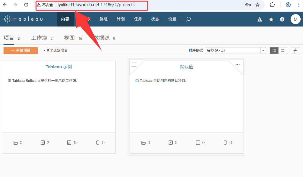The height and width of the screenshot is (177, 303).
Task: Click the address bar URL field
Action: click(x=96, y=5)
